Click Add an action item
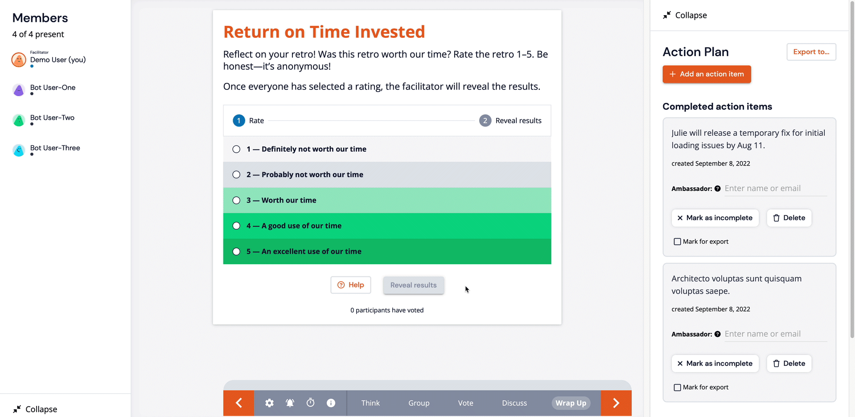This screenshot has height=417, width=855. [x=706, y=74]
